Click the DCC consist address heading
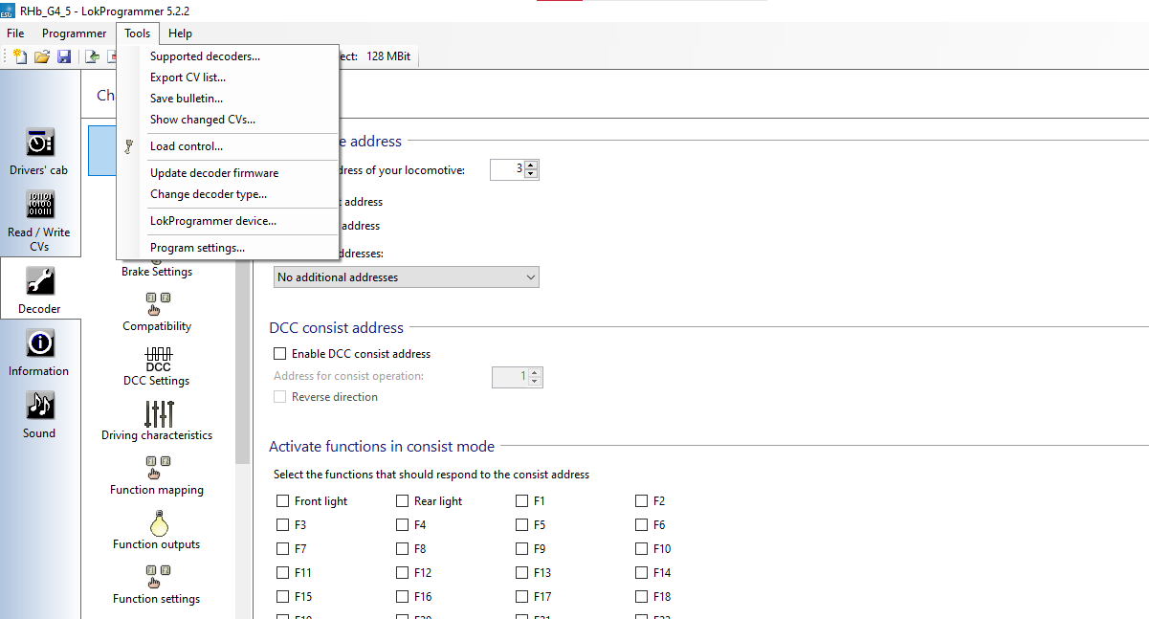This screenshot has height=619, width=1149. 337,327
